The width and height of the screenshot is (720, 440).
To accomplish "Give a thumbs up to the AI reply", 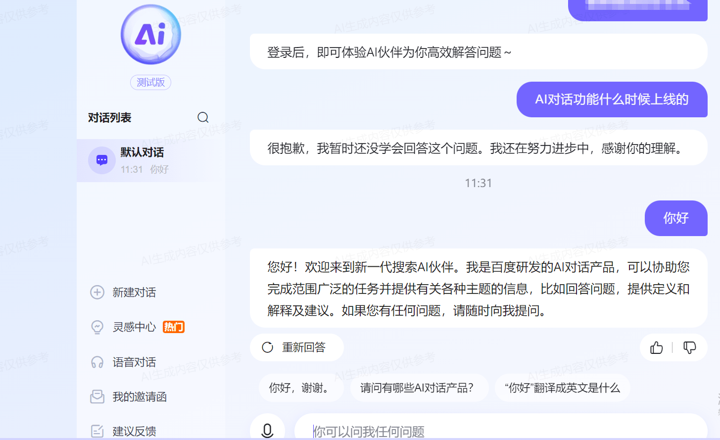I will pos(656,348).
